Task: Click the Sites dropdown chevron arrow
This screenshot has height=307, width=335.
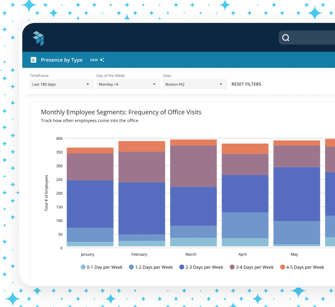Action: (x=220, y=84)
